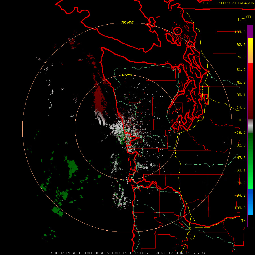Viewport: 255px width, 255px height.
Task: Click the KLGX station identifier
Action: [x=161, y=253]
